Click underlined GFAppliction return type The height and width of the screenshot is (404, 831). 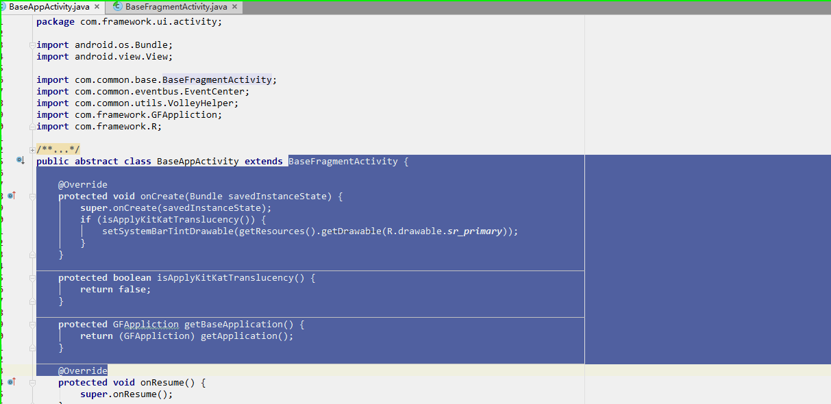pyautogui.click(x=146, y=324)
